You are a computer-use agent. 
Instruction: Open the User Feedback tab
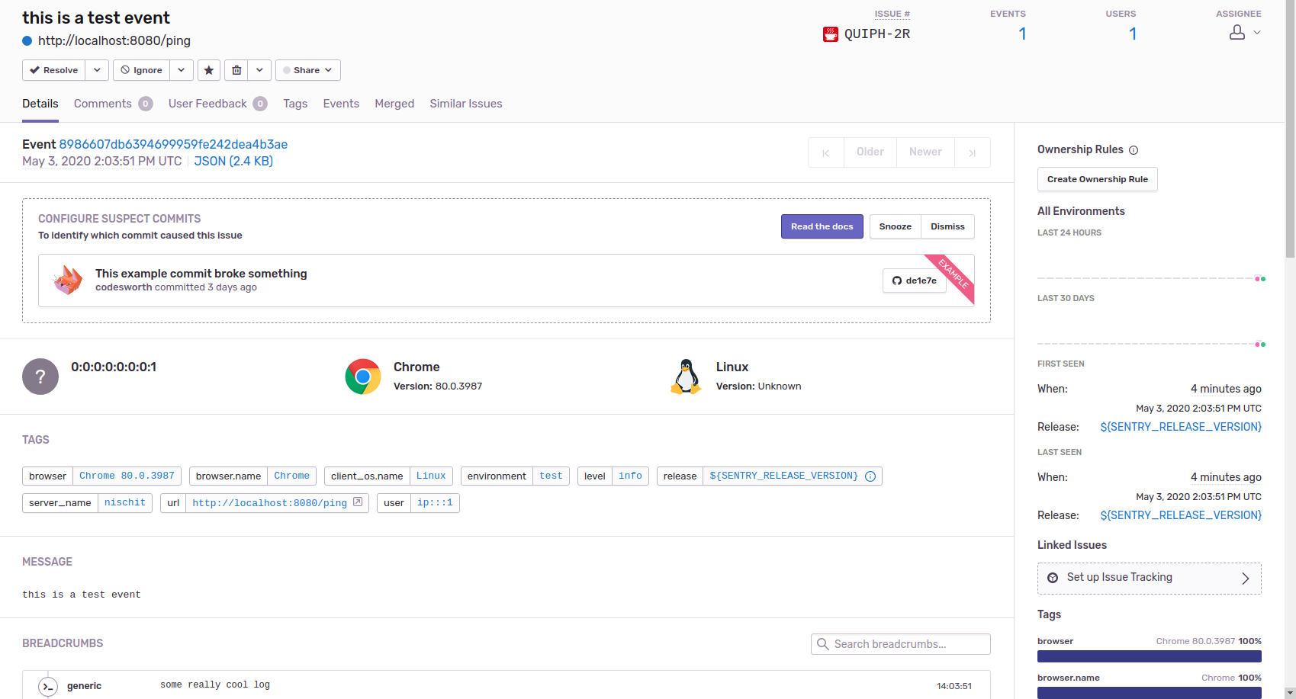pos(217,104)
